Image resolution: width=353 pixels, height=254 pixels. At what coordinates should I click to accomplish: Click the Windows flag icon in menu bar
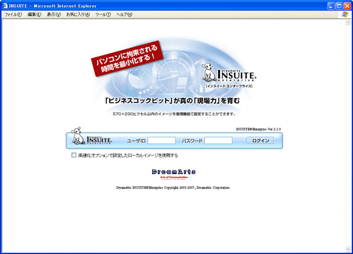(345, 15)
